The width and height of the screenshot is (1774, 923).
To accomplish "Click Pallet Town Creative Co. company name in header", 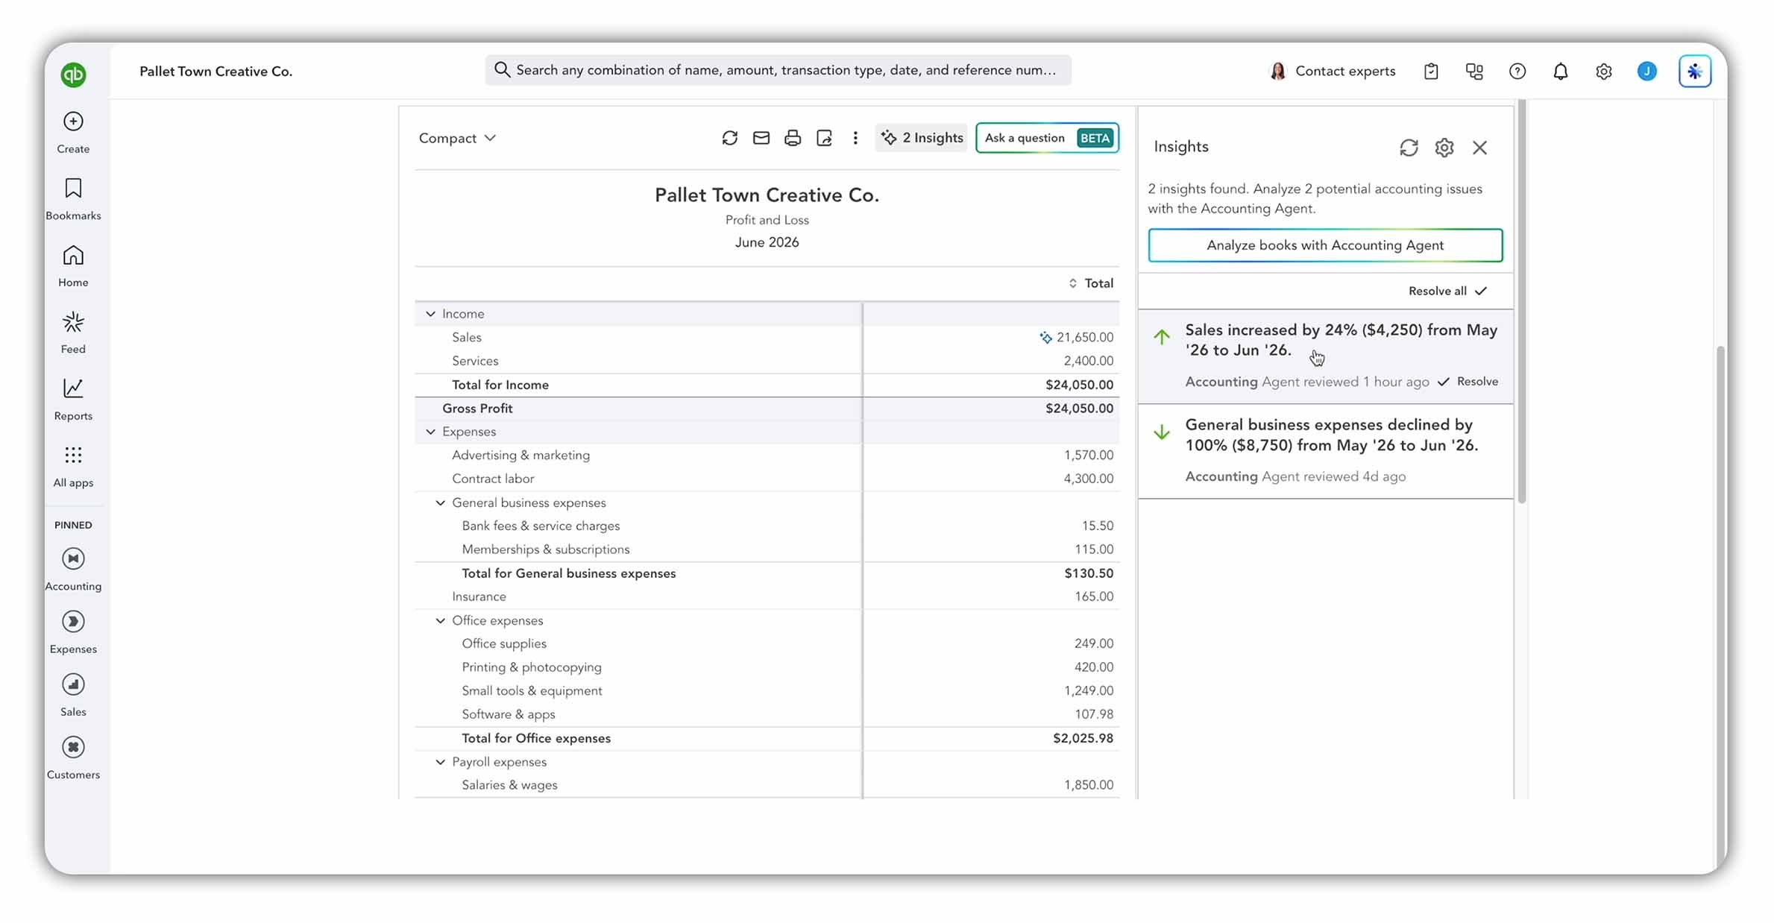I will click(216, 72).
